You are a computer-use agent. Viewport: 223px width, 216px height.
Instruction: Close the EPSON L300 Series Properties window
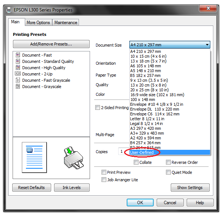[208, 8]
